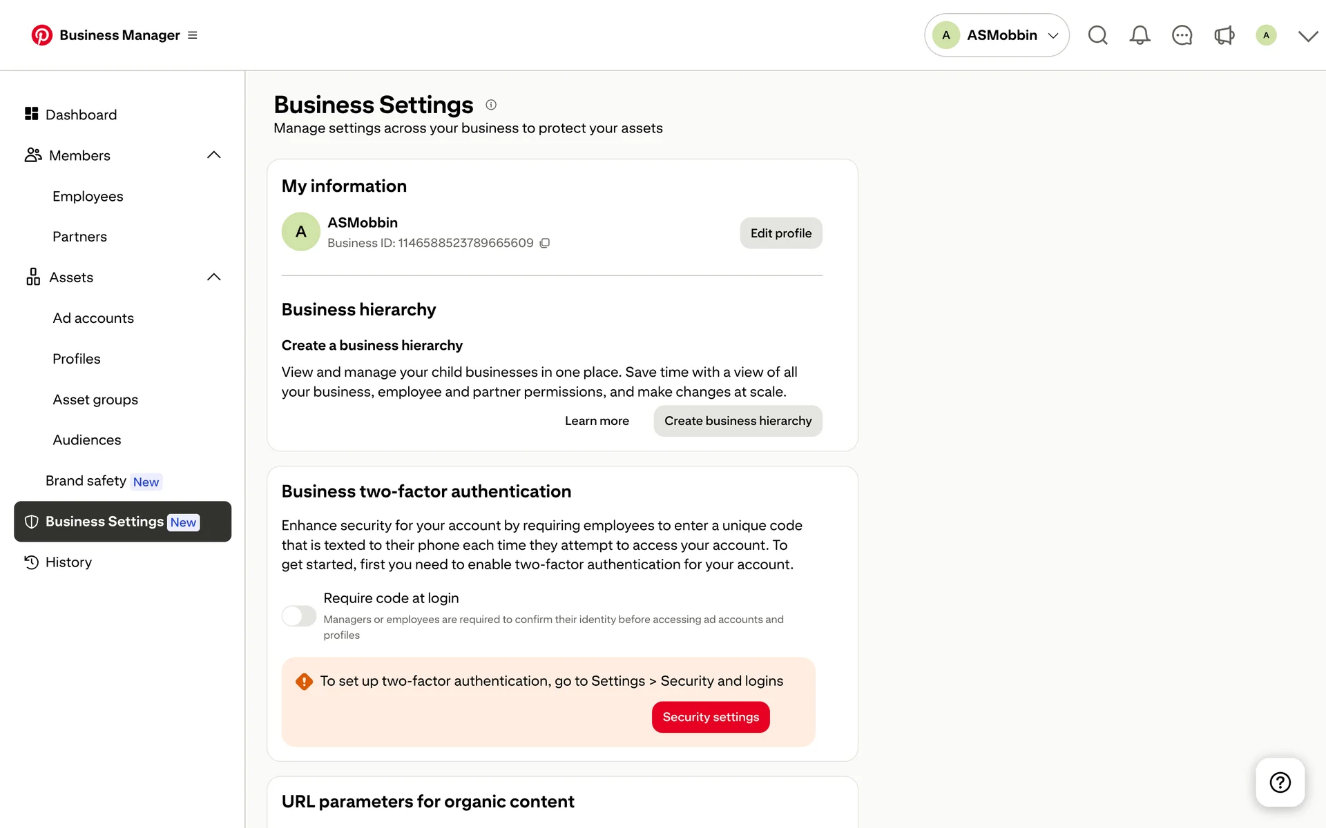Open Ad accounts in sidebar
This screenshot has height=828, width=1326.
click(x=93, y=318)
